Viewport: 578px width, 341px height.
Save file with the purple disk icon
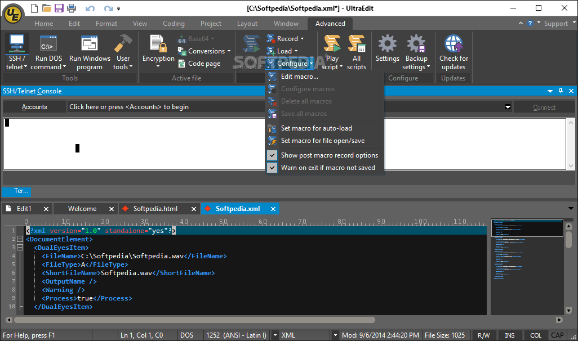point(59,8)
